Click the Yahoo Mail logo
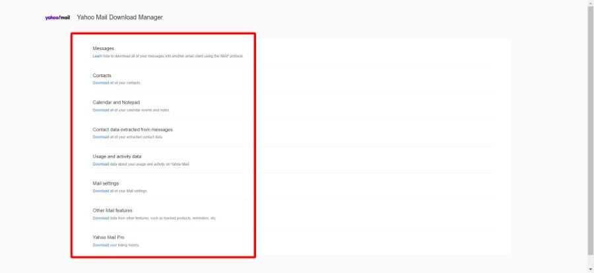Screen dimensions: 594x273 (57, 18)
